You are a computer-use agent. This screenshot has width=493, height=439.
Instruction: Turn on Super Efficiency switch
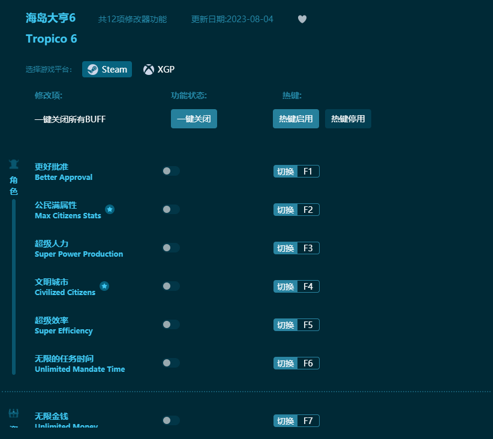[171, 324]
